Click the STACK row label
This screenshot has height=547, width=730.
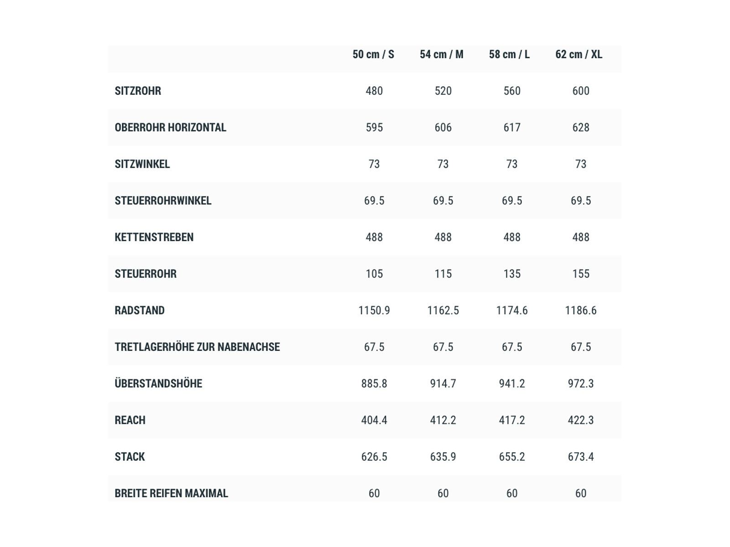coord(130,457)
